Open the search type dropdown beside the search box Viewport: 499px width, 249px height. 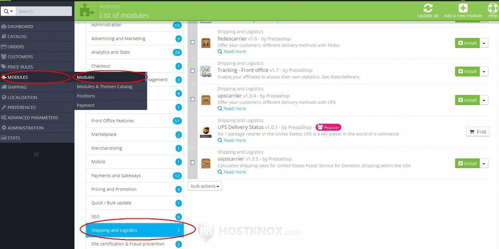tap(9, 11)
